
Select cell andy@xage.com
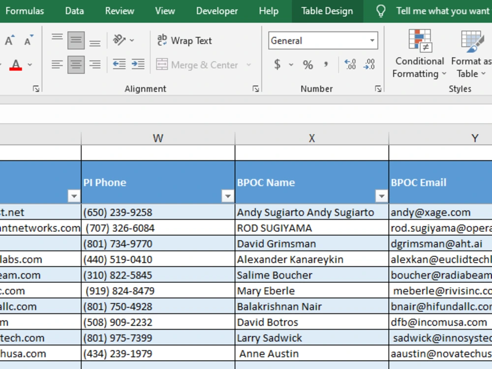click(440, 212)
